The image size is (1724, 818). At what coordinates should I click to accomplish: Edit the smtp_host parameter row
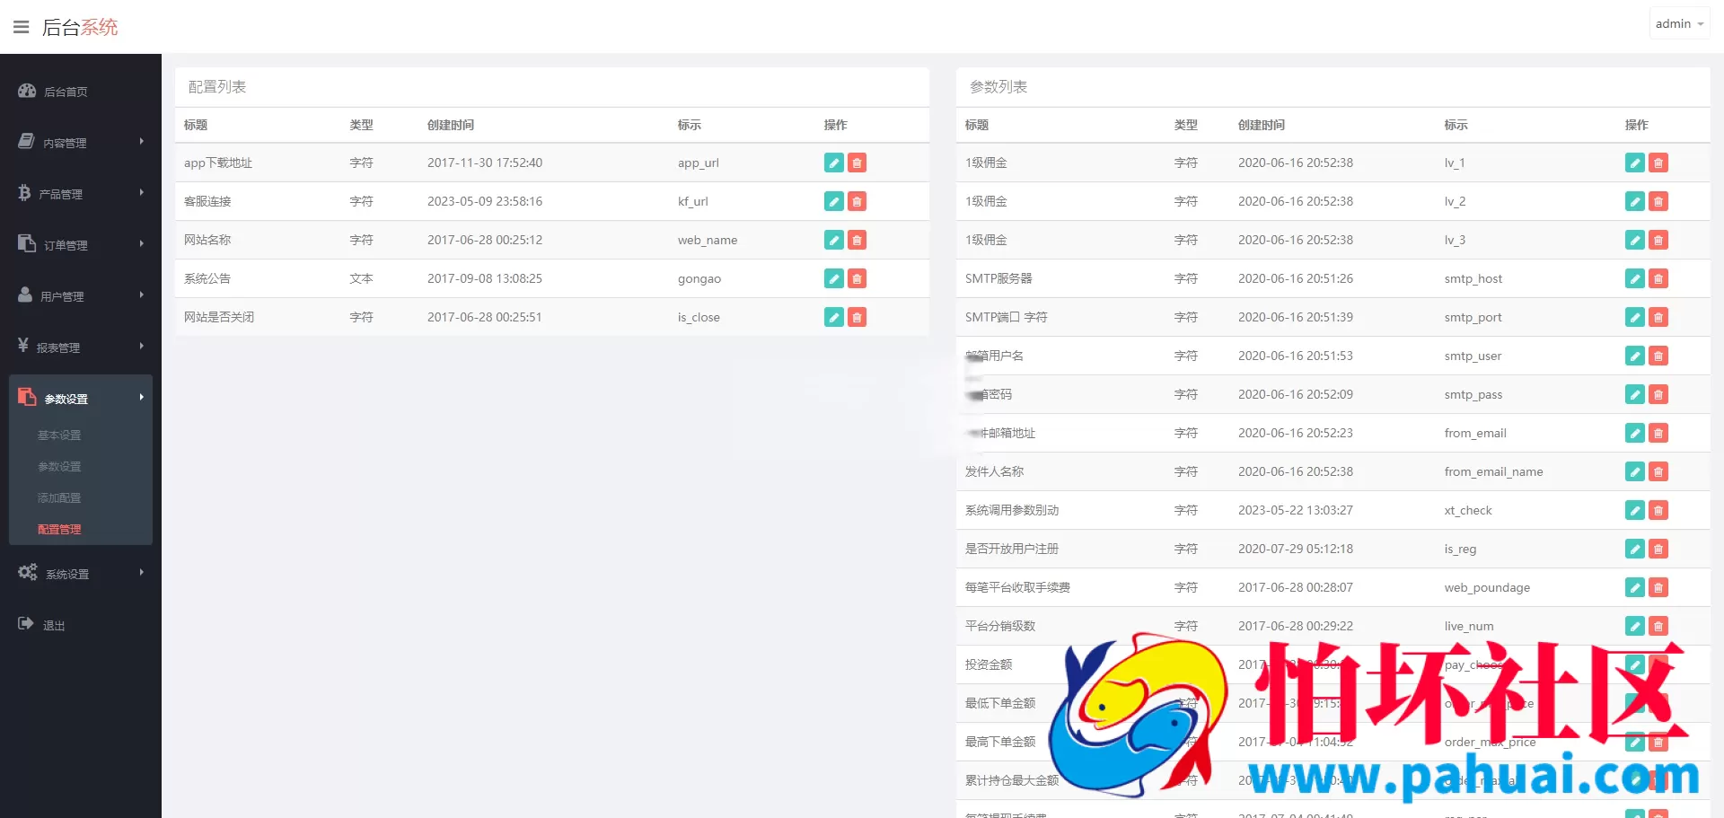(1634, 278)
